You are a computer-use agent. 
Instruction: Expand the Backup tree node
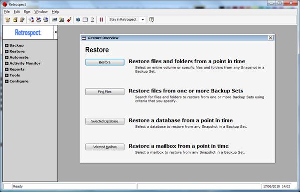[6, 45]
